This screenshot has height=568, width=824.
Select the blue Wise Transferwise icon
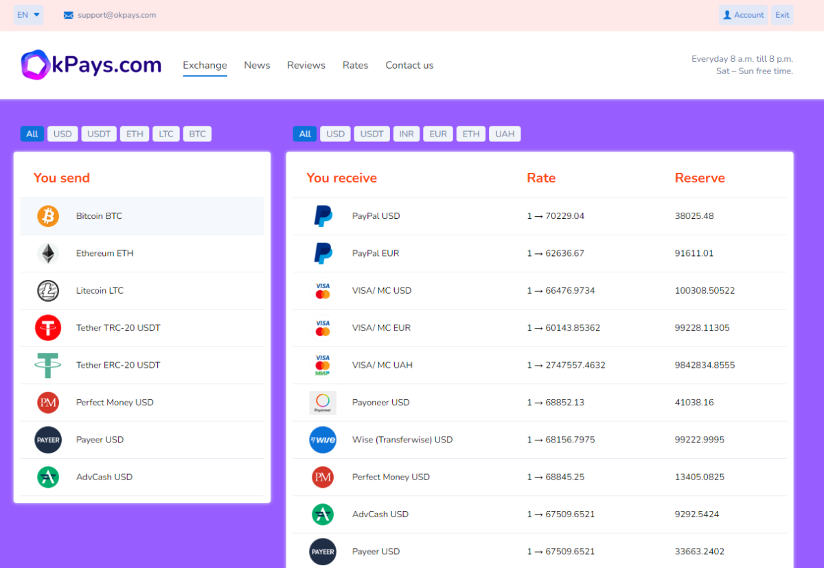(323, 440)
